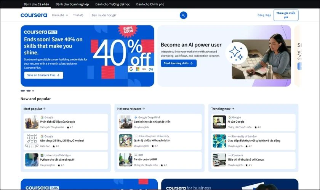
Task: Switch to Dành cho Chính phủ tab
Action: 150,4
